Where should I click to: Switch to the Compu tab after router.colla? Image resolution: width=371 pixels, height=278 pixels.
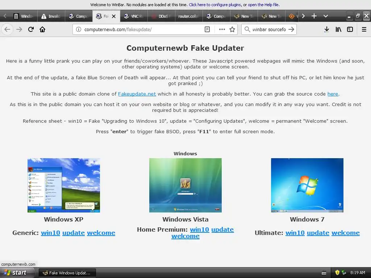[216, 16]
